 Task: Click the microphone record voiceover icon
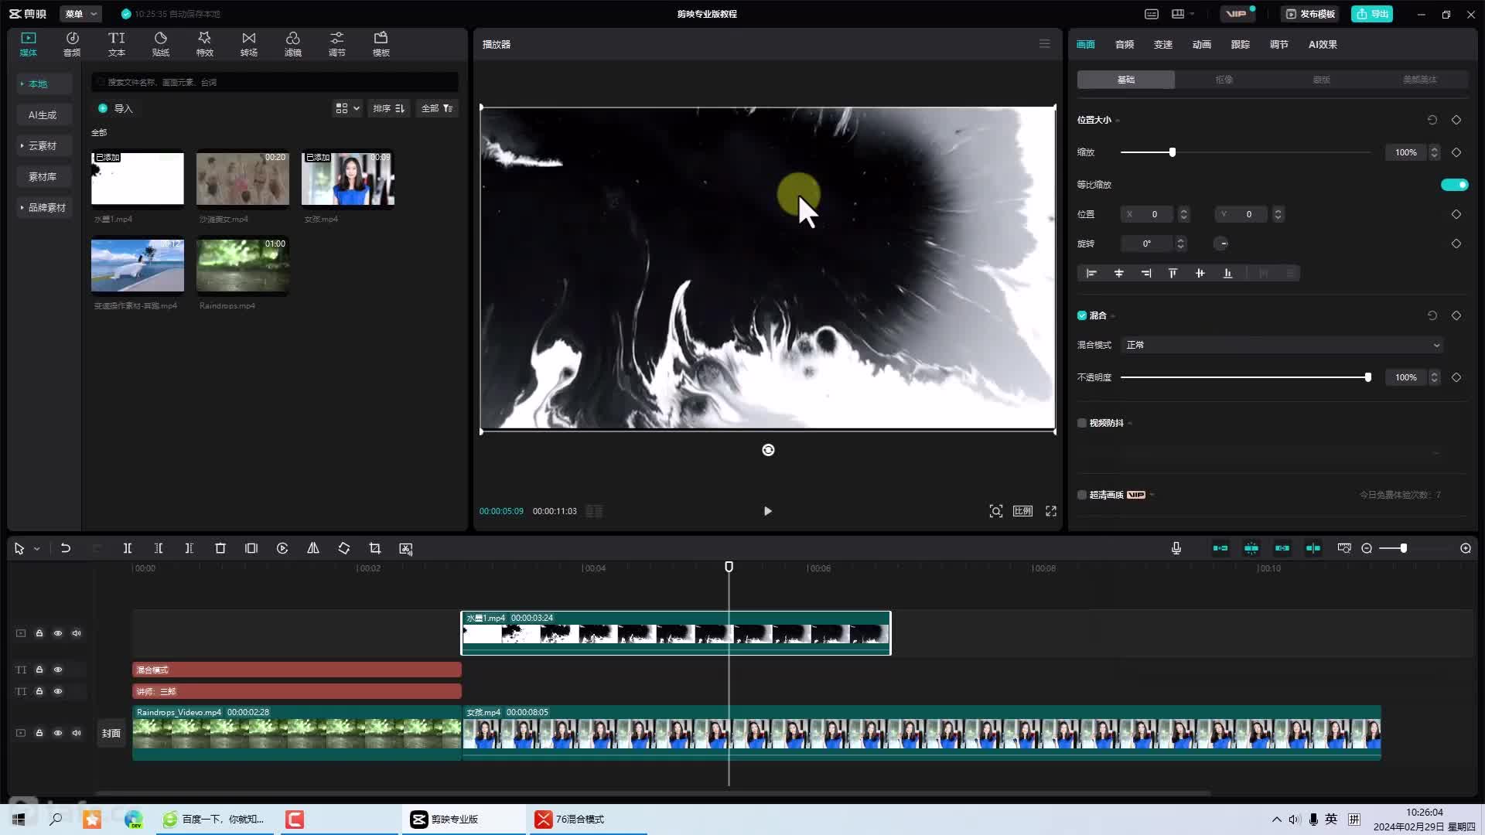pos(1176,548)
